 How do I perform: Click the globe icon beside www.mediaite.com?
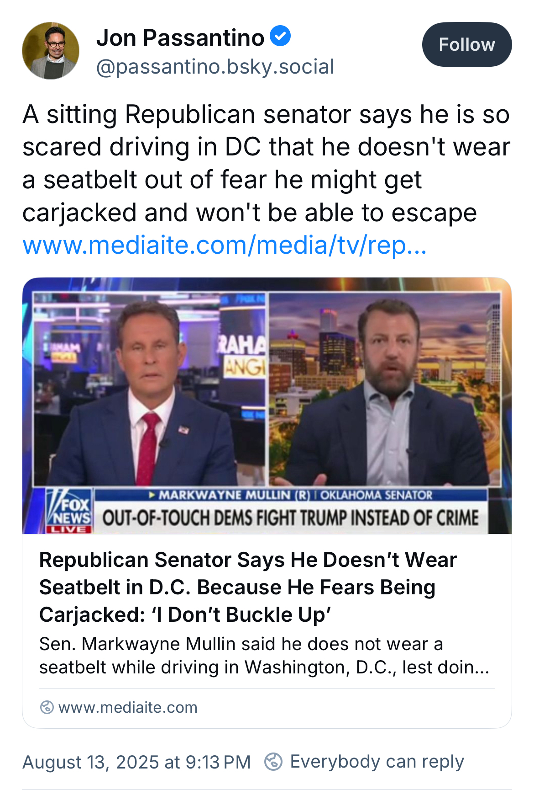47,707
